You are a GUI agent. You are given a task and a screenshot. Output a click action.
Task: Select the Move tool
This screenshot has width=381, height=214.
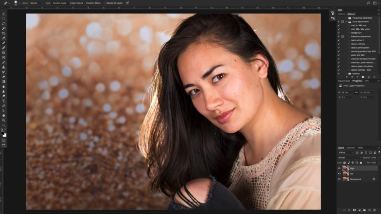[3, 14]
